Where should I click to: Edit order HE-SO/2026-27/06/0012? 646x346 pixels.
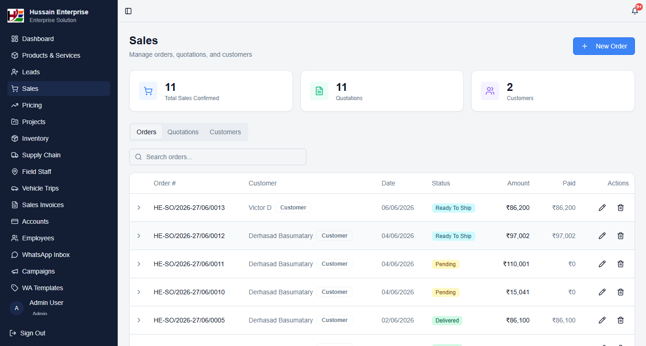(602, 236)
